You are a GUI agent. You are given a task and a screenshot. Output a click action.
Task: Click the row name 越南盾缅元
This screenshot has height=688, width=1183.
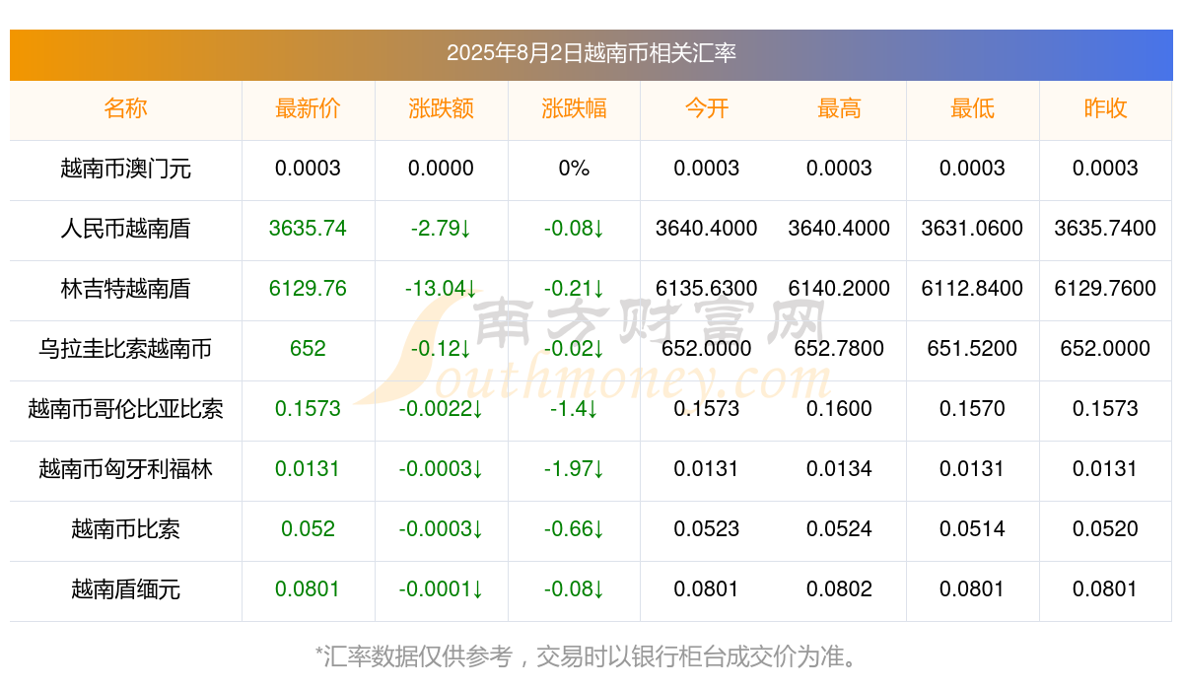[x=125, y=589]
